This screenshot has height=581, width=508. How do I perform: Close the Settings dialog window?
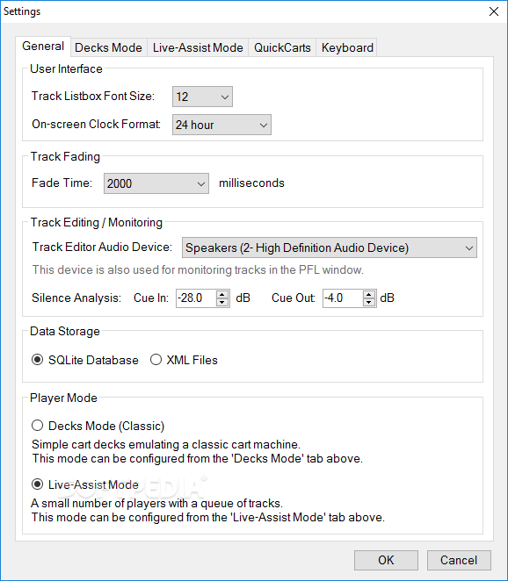click(x=494, y=11)
